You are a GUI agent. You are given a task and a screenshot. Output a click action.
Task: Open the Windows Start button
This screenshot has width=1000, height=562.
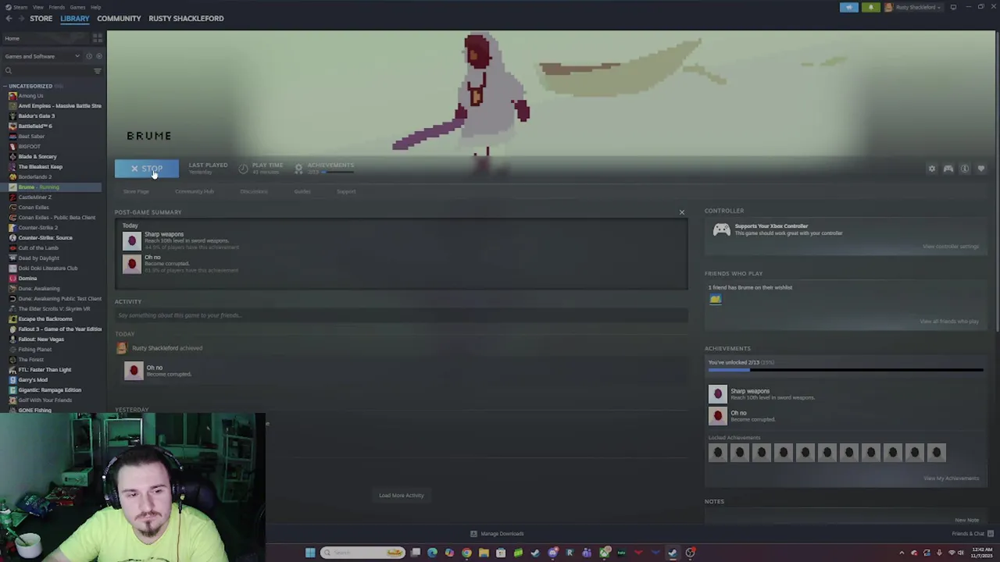click(x=310, y=553)
